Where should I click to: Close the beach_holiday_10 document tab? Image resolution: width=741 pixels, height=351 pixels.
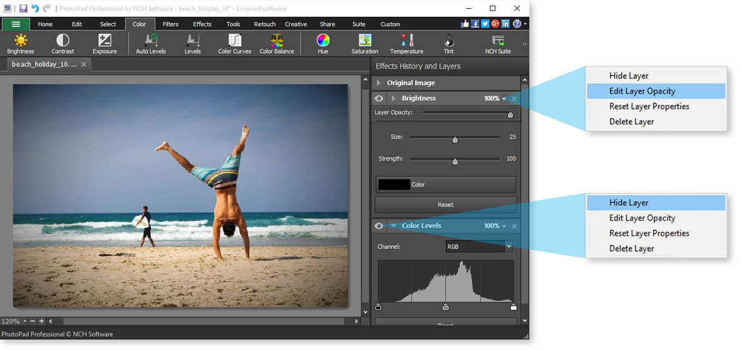pos(84,64)
